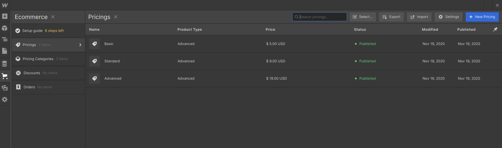This screenshot has height=148, width=502.
Task: Open the Assets panel icon
Action: [x=5, y=88]
